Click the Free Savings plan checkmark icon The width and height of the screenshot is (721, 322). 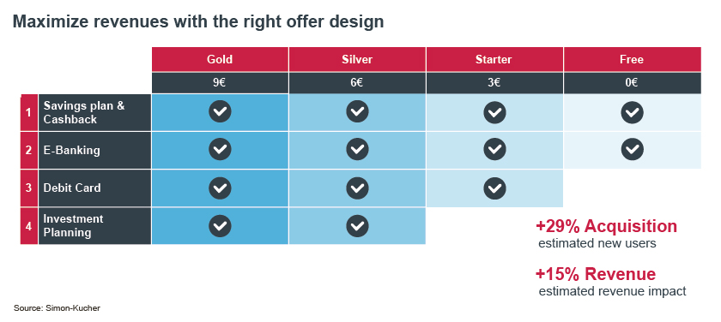632,112
